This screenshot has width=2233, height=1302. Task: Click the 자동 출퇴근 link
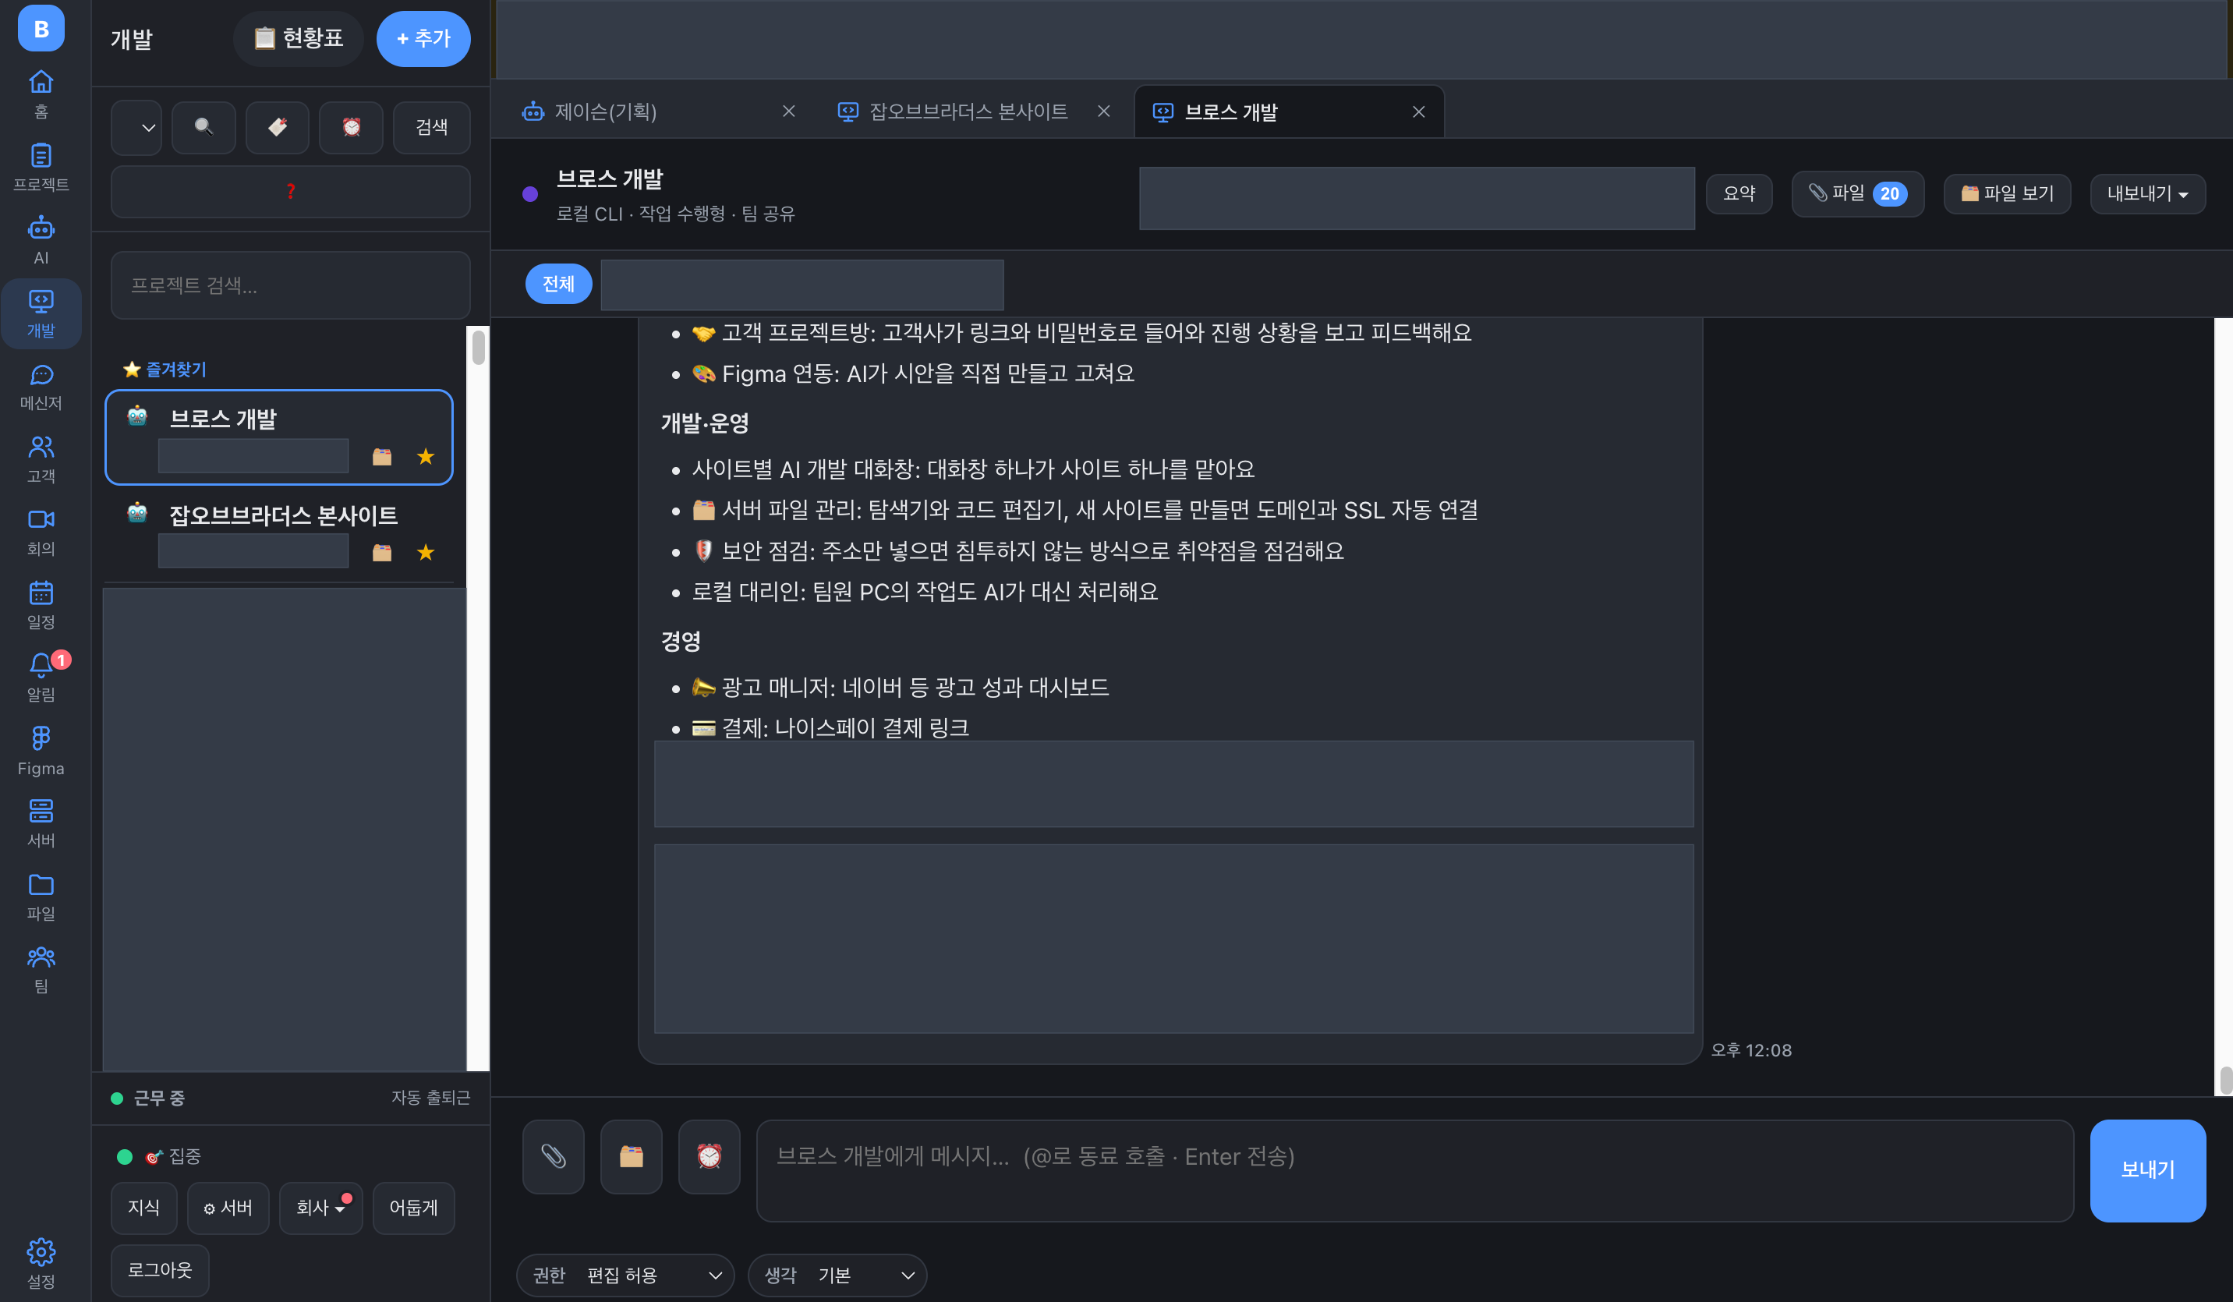[430, 1097]
